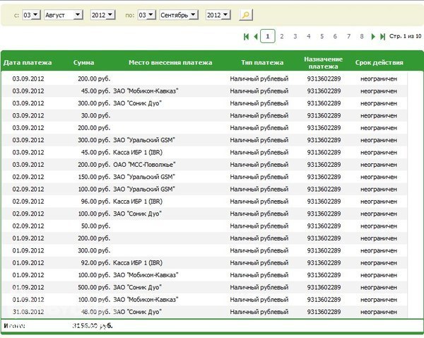Open end month dropdown showing Сентябрь
The height and width of the screenshot is (338, 424).
(x=179, y=15)
